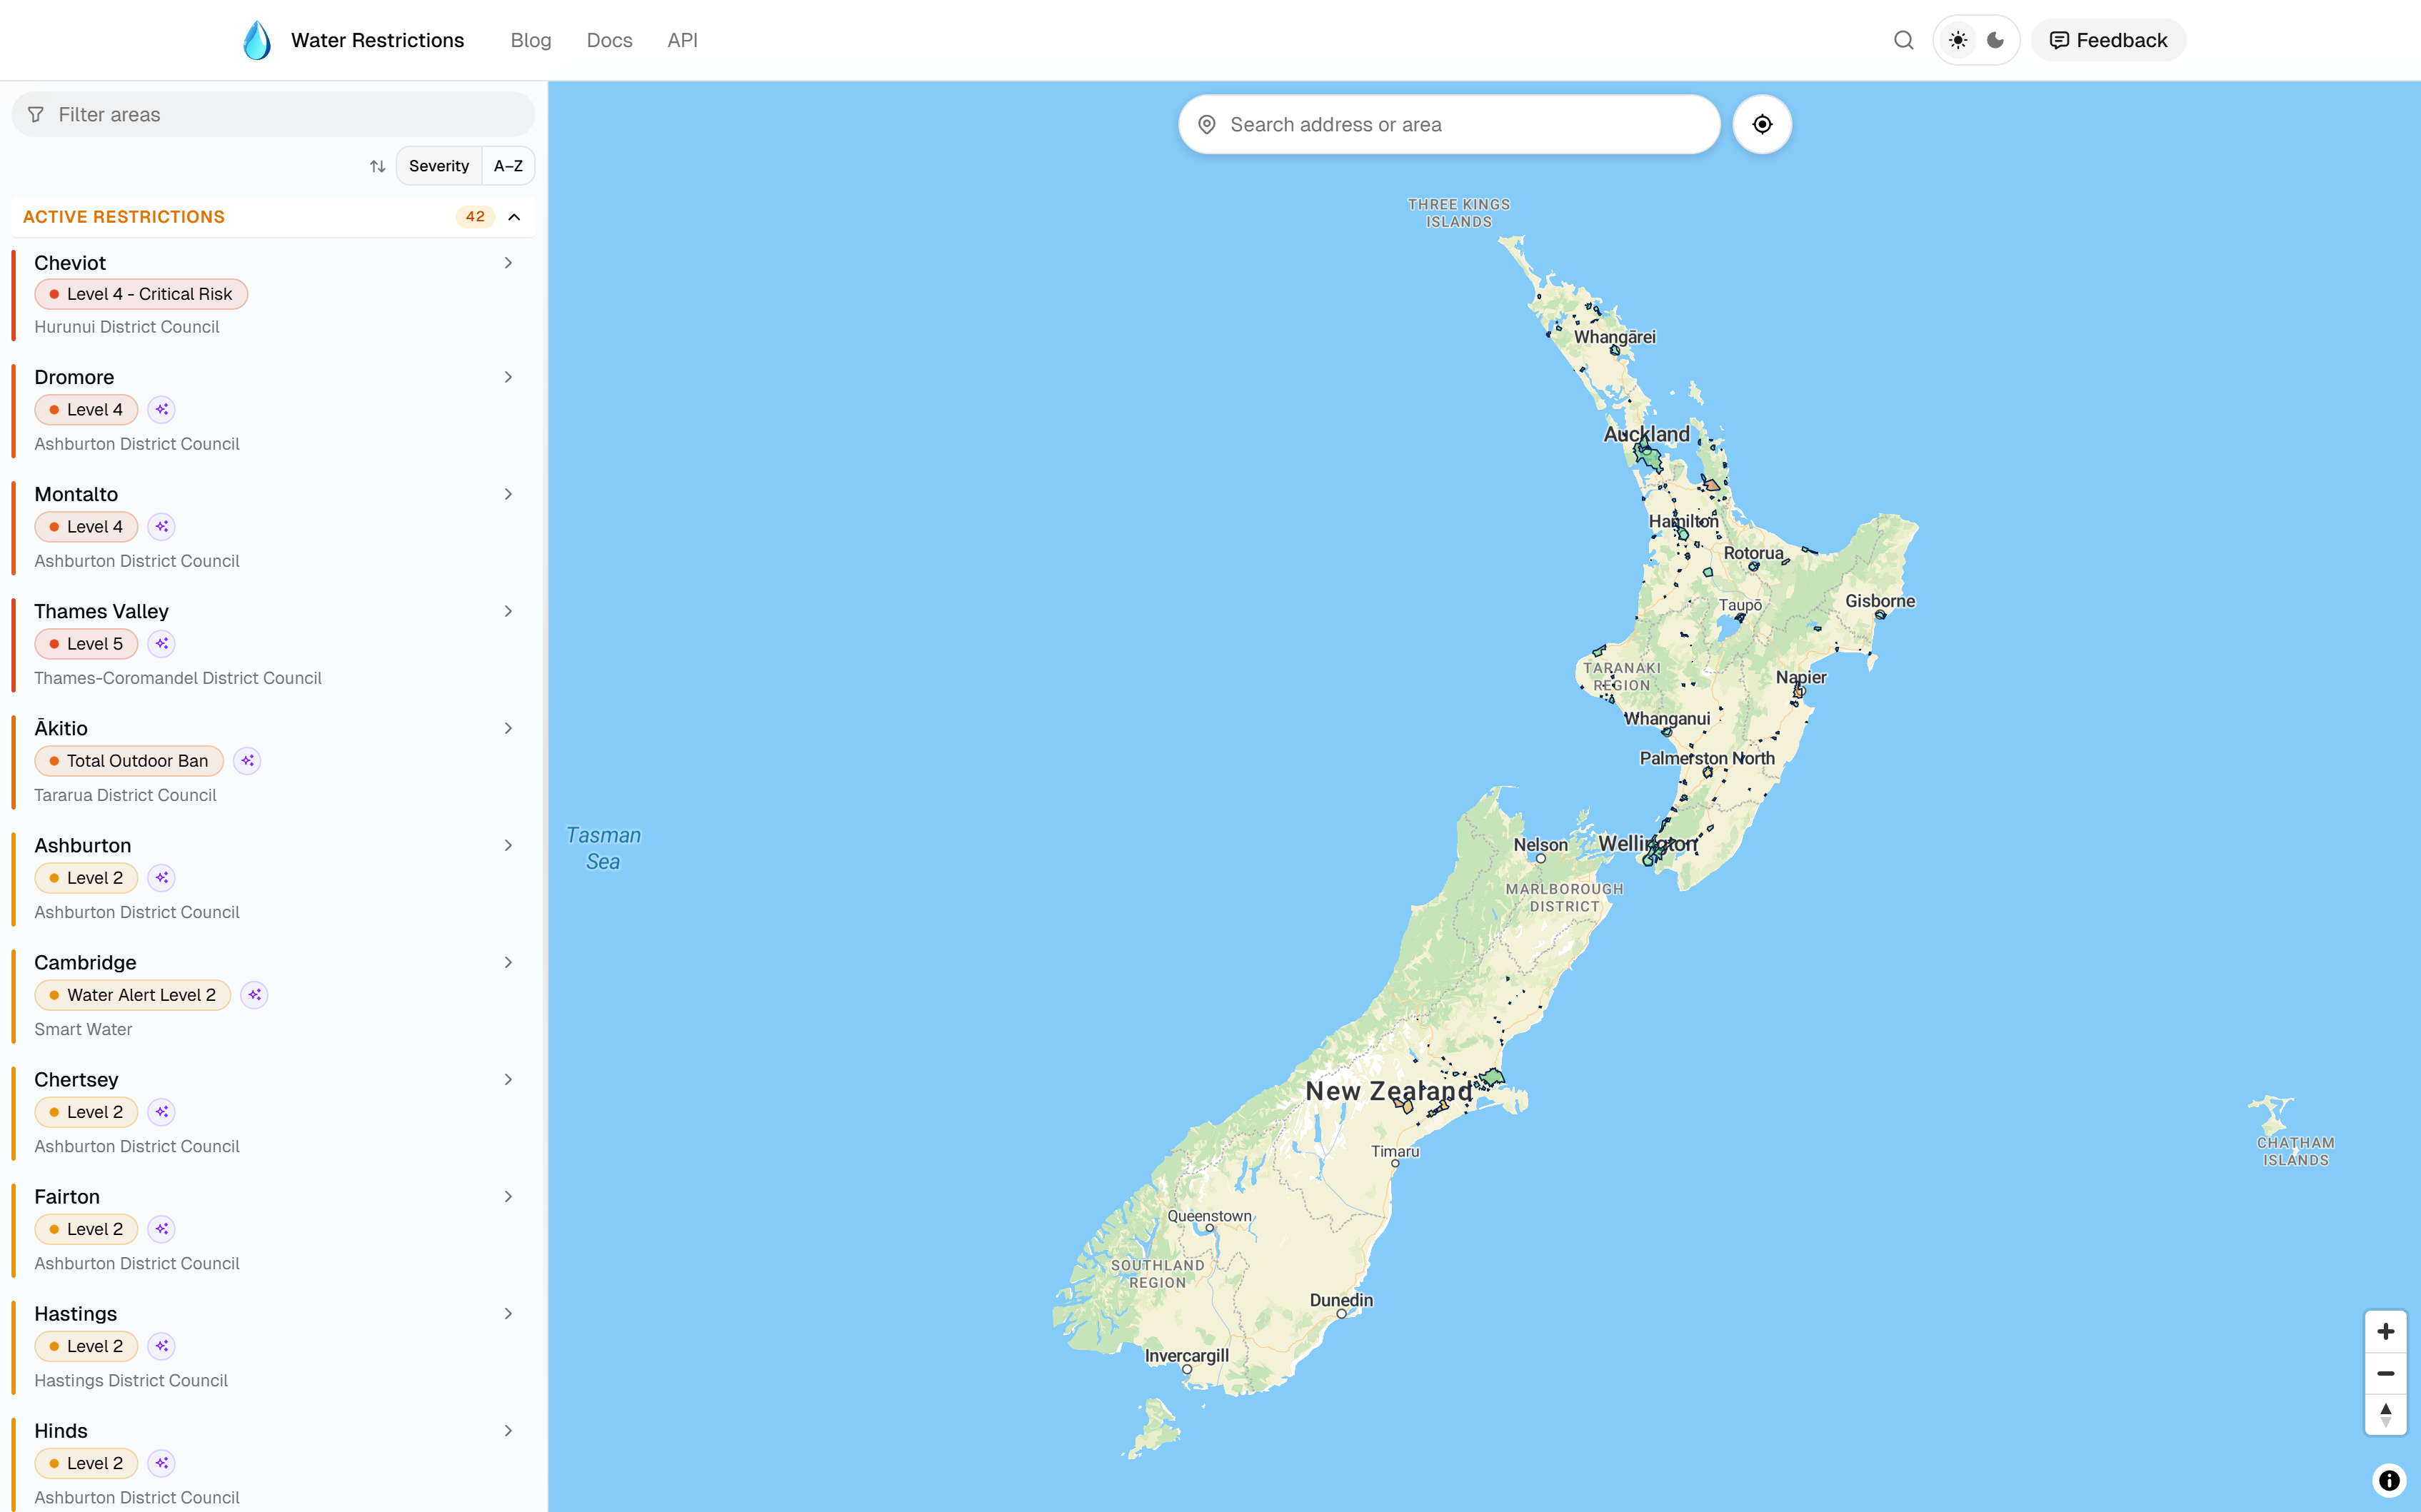Click the sort arrows icon beside Severity
The height and width of the screenshot is (1512, 2421).
(377, 166)
